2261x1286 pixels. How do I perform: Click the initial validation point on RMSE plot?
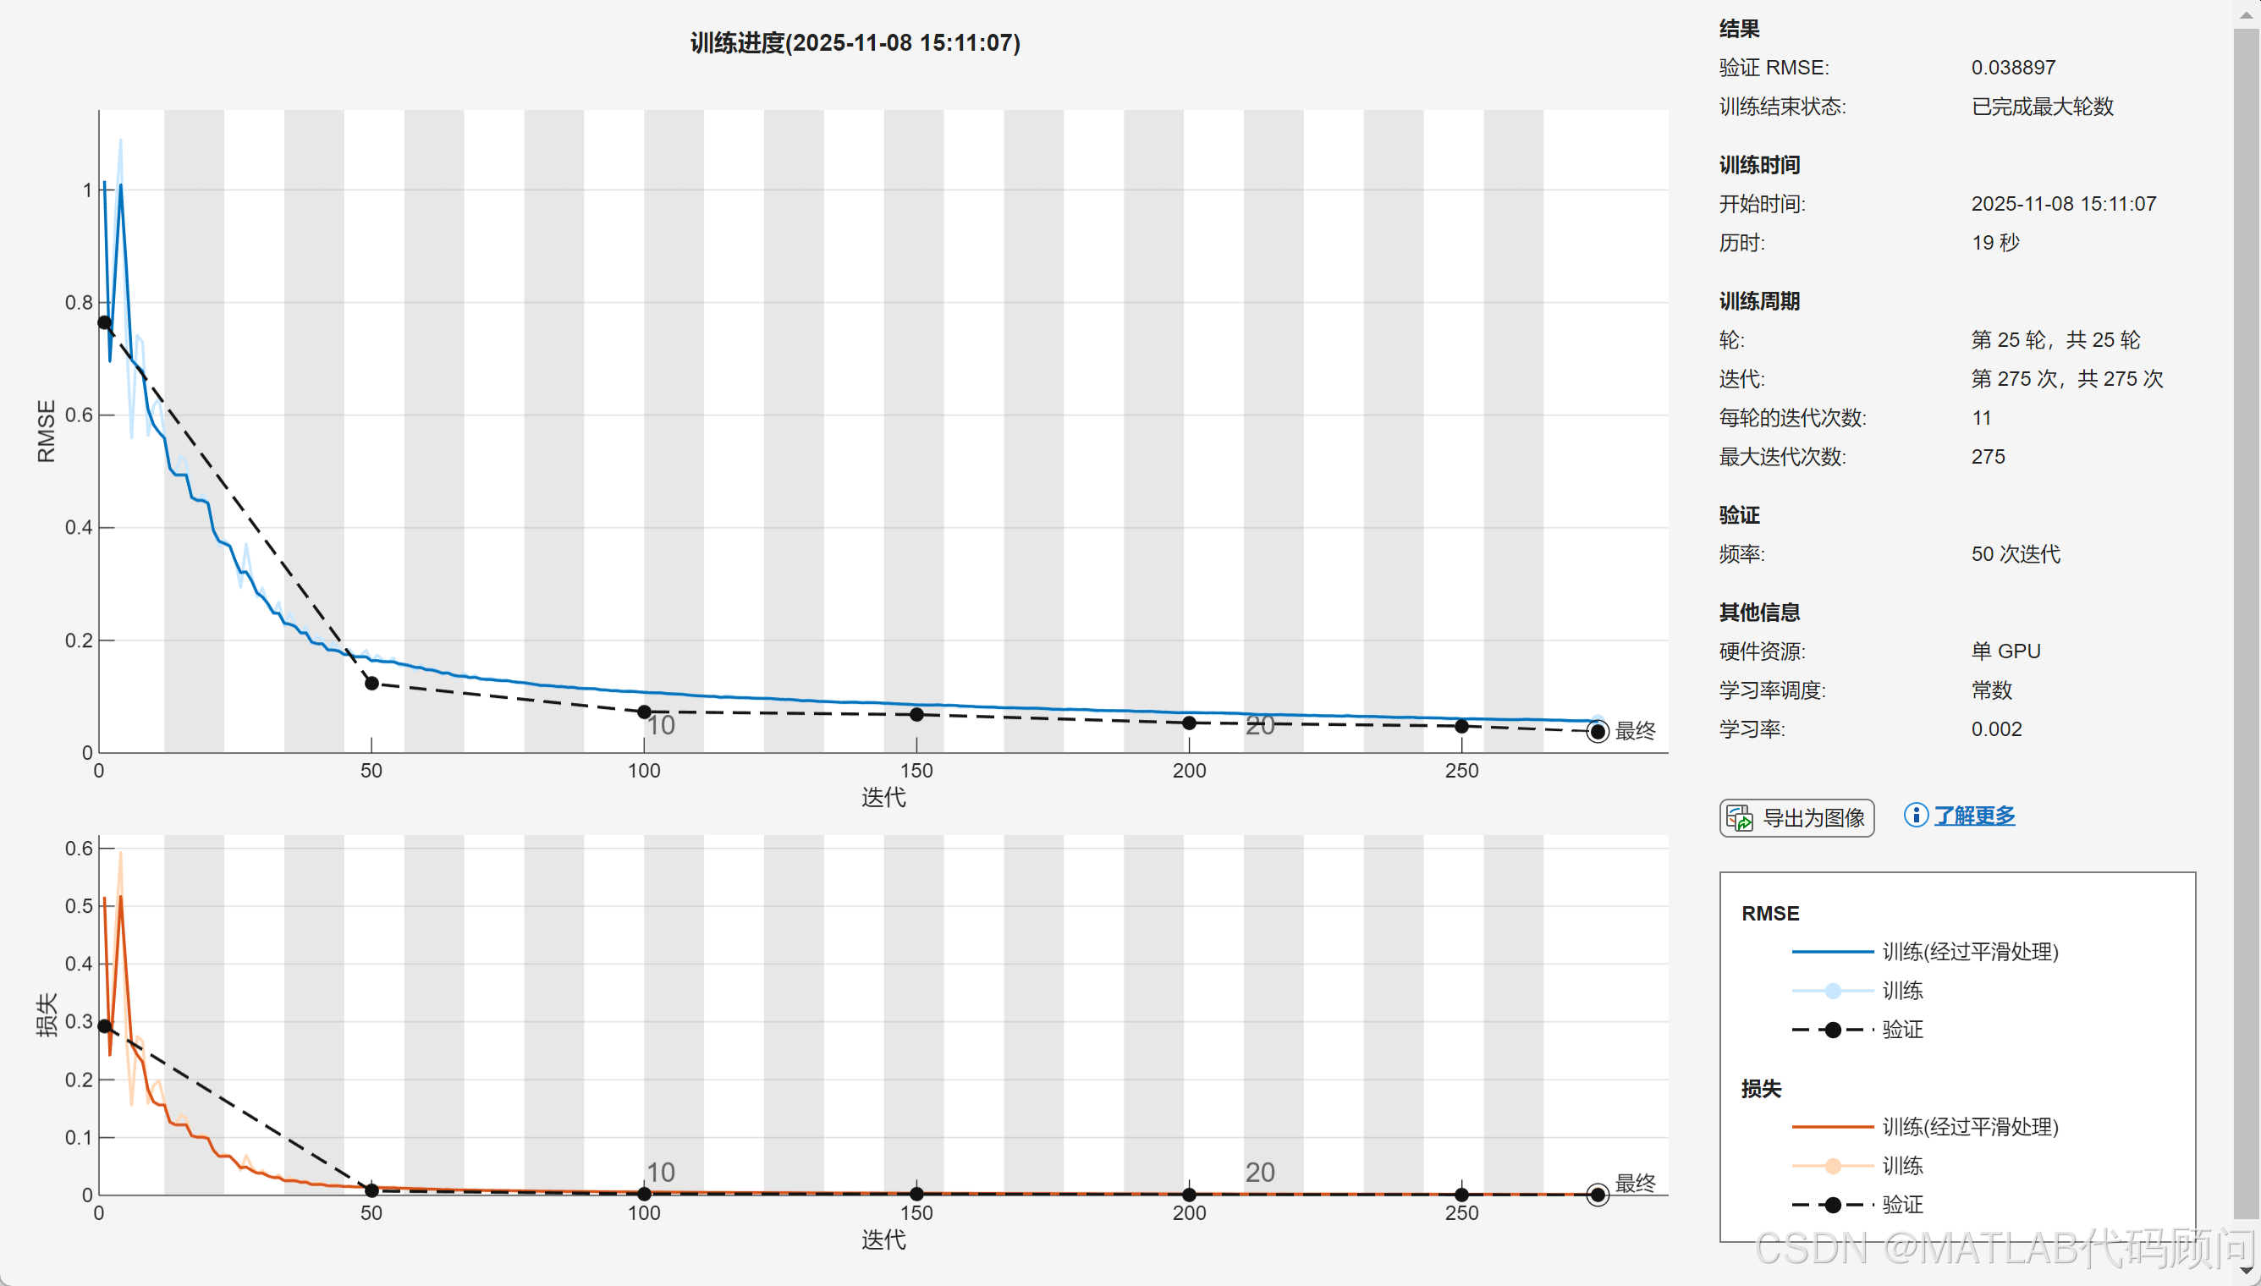(104, 323)
